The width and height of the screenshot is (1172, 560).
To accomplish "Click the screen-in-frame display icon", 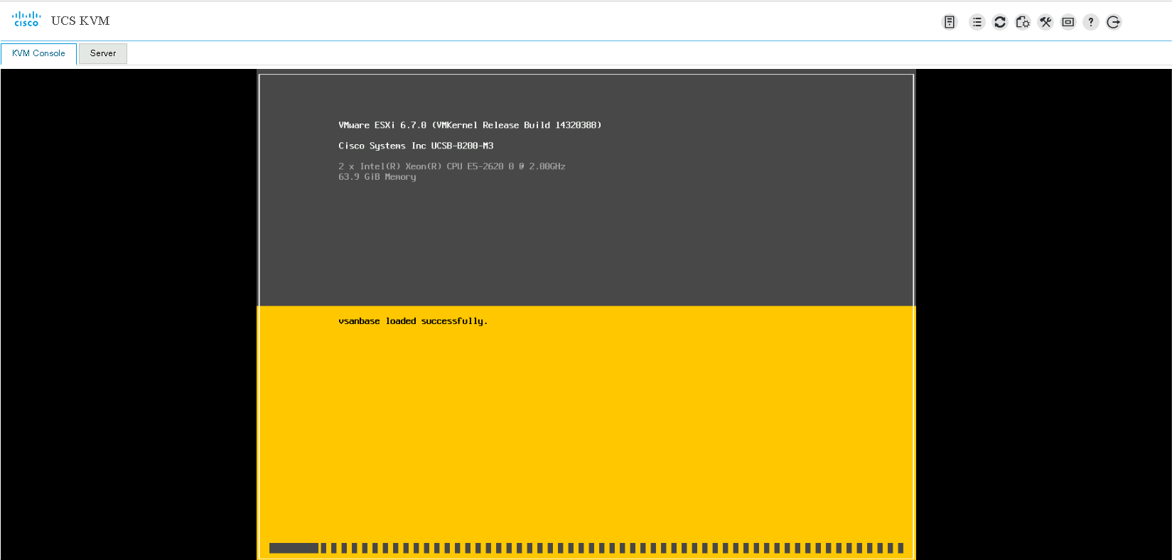I will (x=1068, y=22).
